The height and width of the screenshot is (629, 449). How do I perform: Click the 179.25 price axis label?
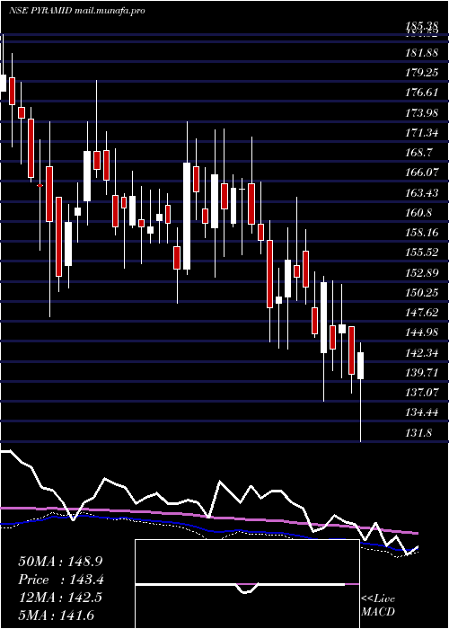421,73
